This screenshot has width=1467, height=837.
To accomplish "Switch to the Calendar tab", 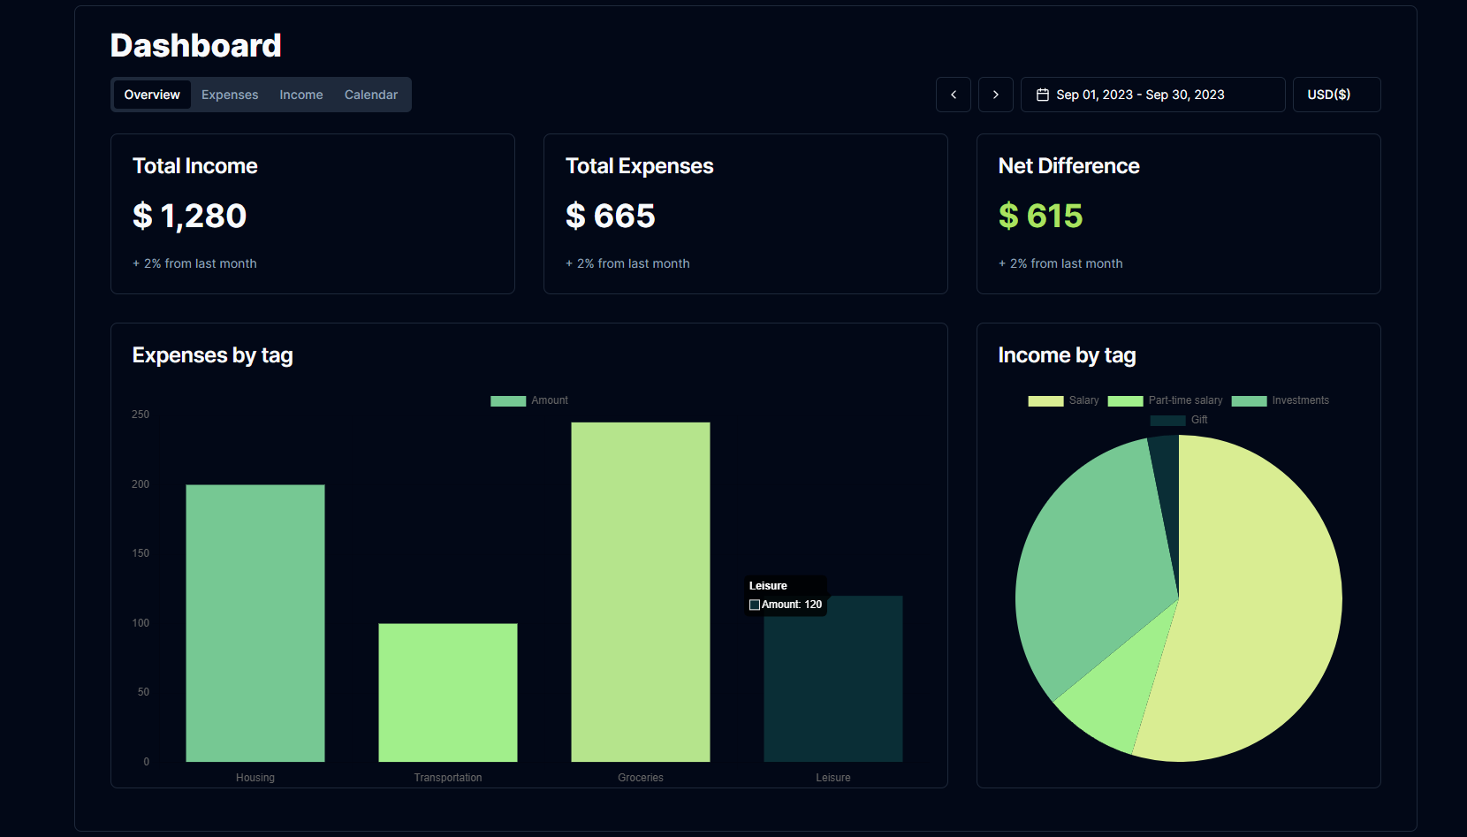I will click(371, 95).
